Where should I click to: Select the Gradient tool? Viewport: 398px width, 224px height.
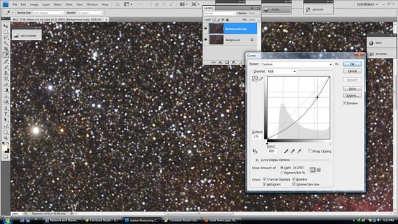(x=6, y=90)
